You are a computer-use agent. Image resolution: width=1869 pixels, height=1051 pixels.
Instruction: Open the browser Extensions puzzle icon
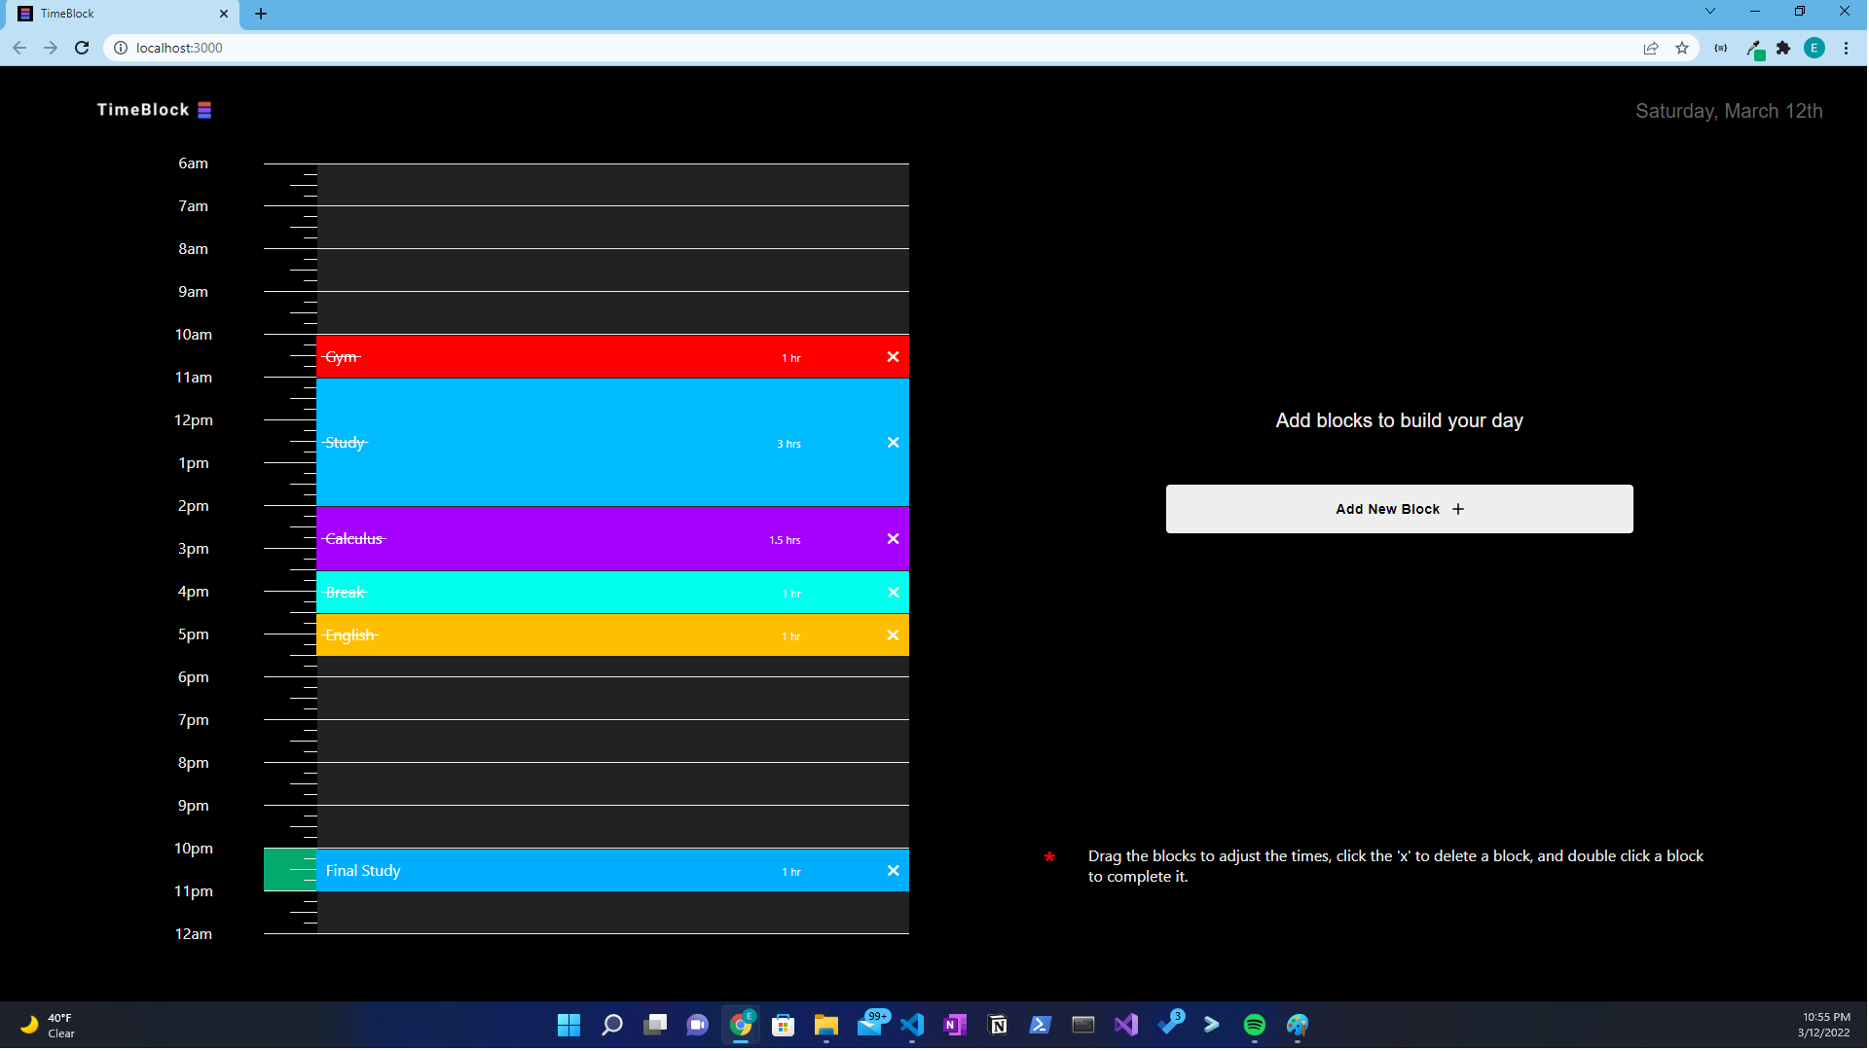1783,48
